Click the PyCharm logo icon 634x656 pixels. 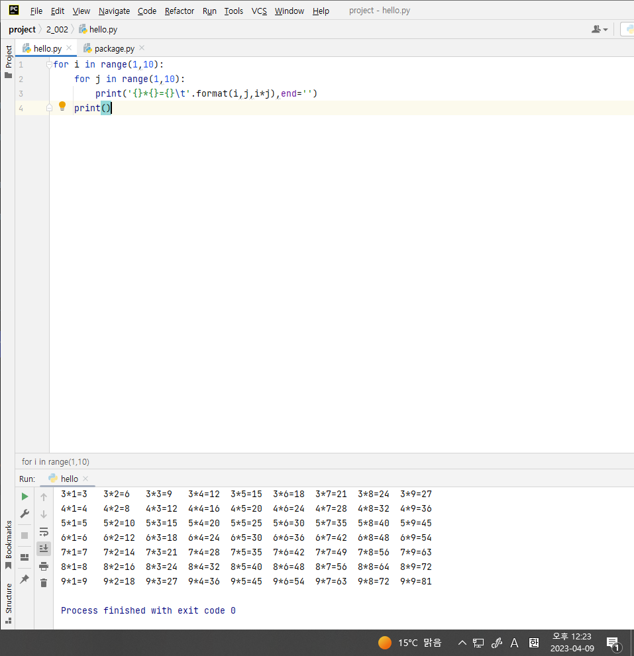coord(14,10)
